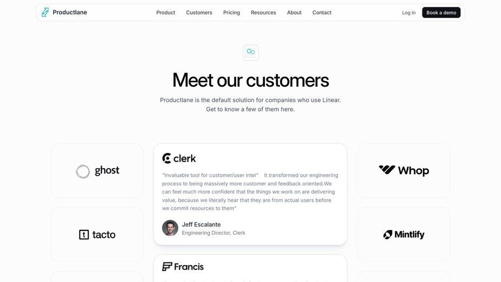The height and width of the screenshot is (282, 501).
Task: Click Jeff Escalante's avatar photo
Action: 170,228
